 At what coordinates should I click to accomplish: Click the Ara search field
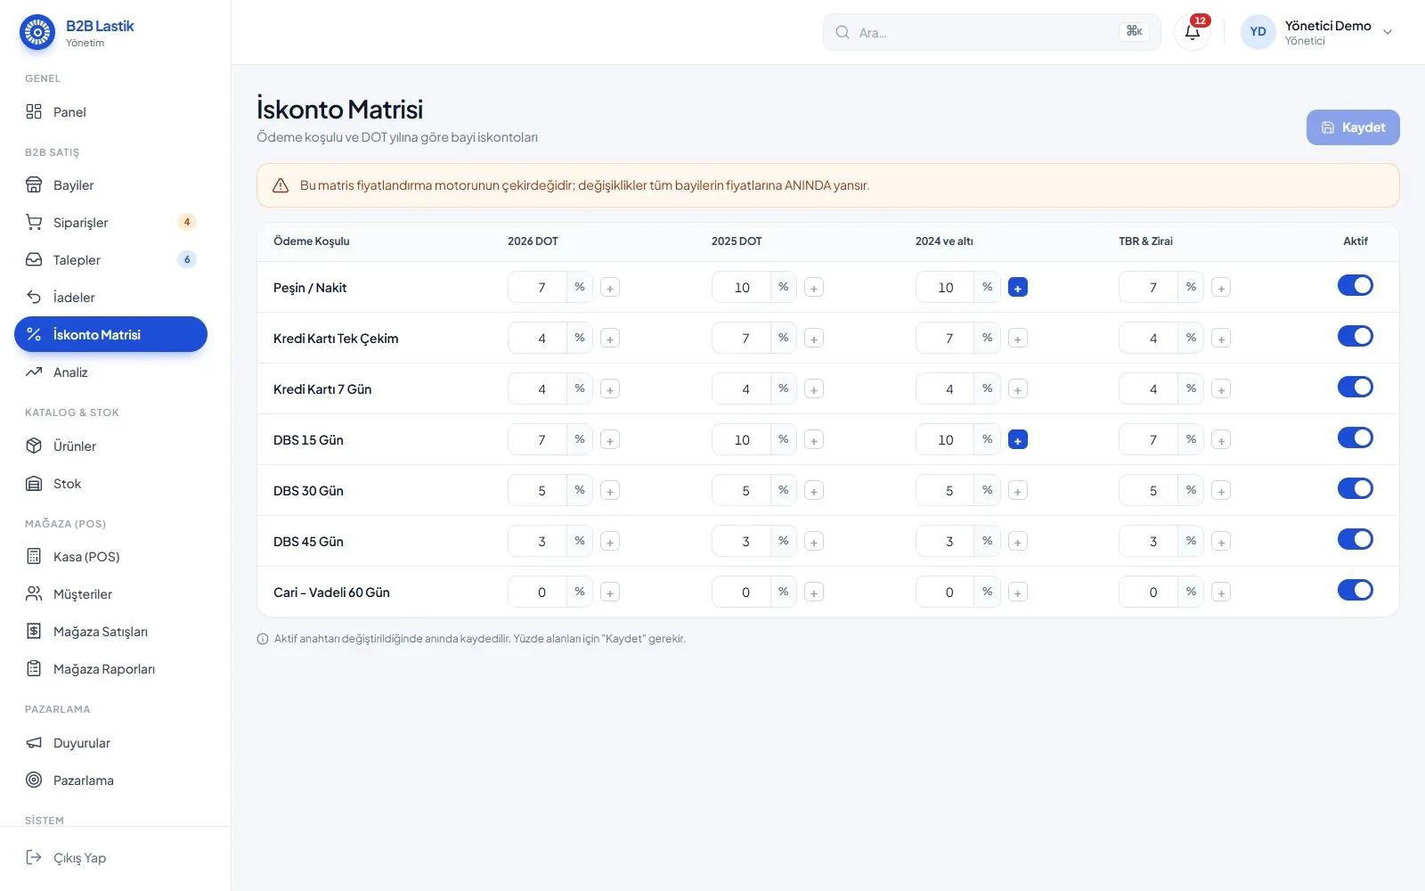[991, 32]
